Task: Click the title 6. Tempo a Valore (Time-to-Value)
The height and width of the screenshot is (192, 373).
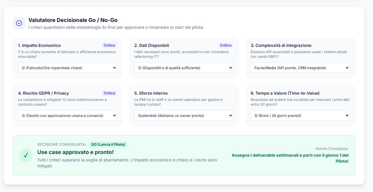Action: coord(285,93)
